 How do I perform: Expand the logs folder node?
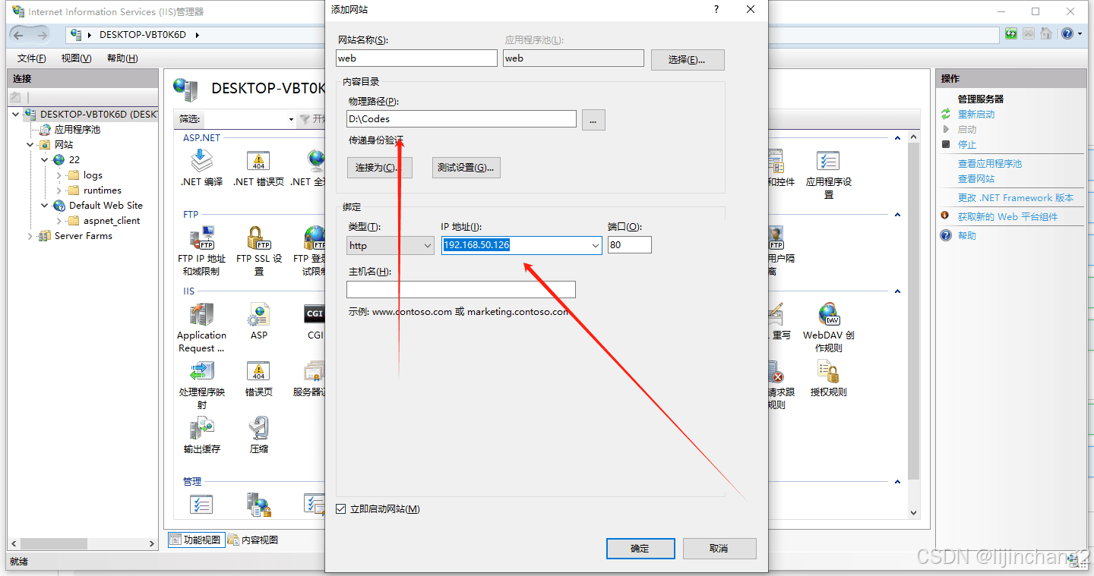pos(59,175)
